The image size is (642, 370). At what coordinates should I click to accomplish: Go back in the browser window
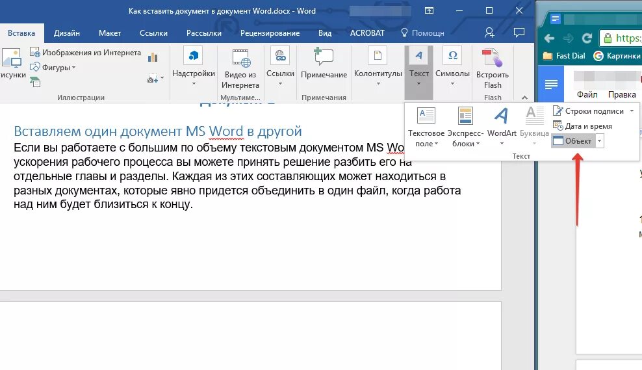point(549,38)
